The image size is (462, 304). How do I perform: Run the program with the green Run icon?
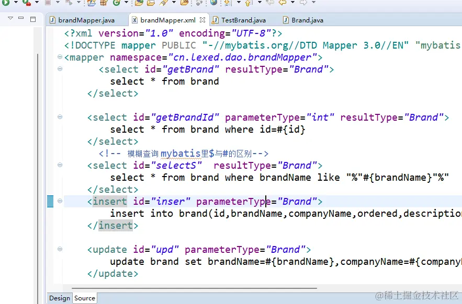pyautogui.click(x=6, y=3)
